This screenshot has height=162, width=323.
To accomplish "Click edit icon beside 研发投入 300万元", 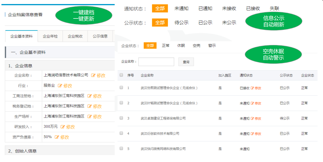I will click(63, 127).
